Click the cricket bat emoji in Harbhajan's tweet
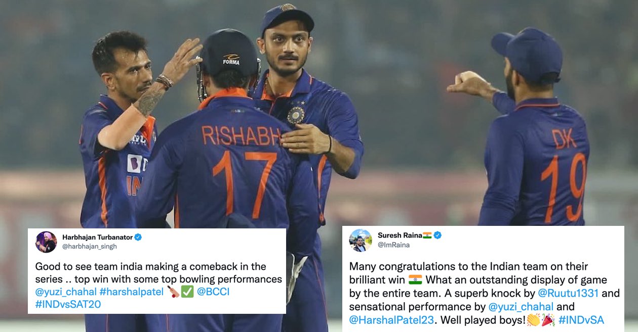The image size is (638, 332). point(173,292)
